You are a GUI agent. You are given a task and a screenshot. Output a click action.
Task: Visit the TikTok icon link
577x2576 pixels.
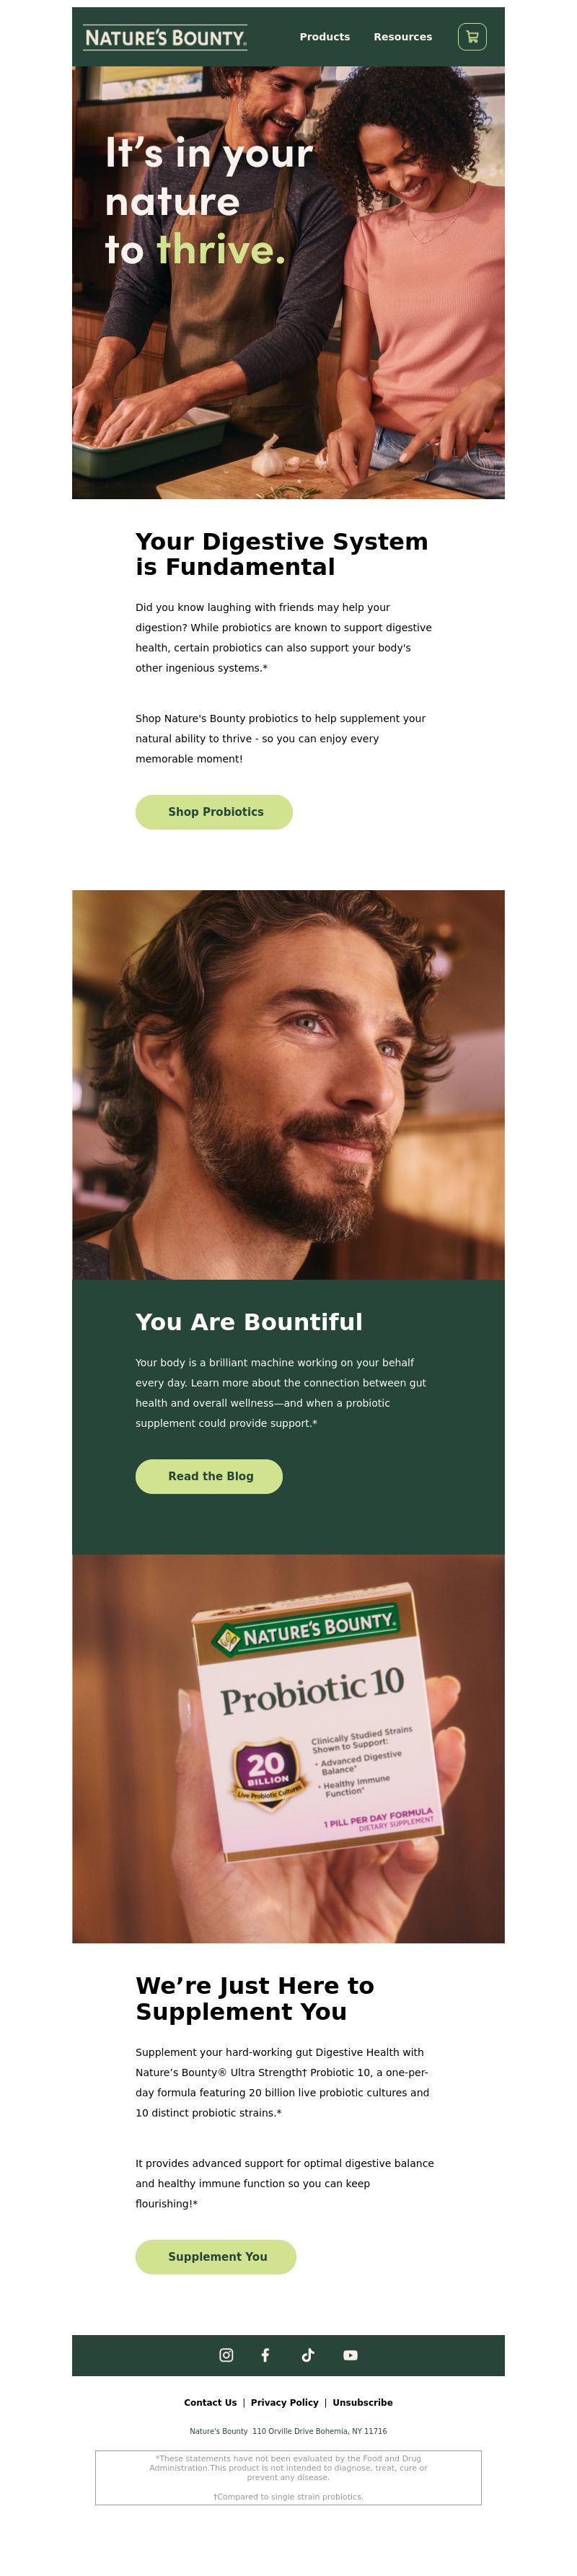click(x=308, y=2355)
